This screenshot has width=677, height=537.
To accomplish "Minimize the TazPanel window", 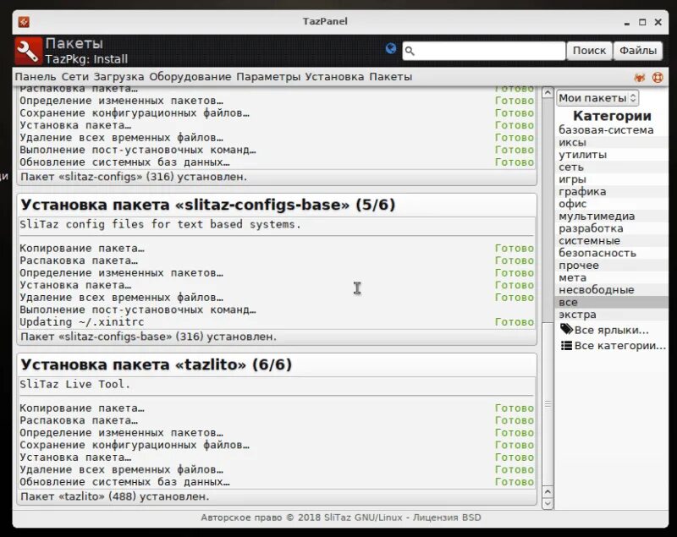I will coord(626,23).
